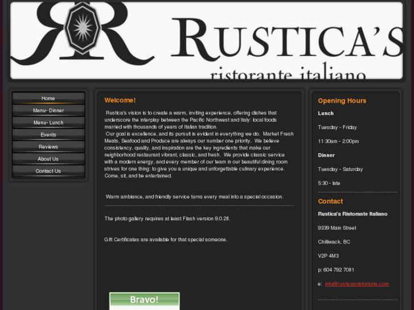Image resolution: width=414 pixels, height=310 pixels.
Task: Click the Rustica's header logo banner
Action: [x=207, y=40]
